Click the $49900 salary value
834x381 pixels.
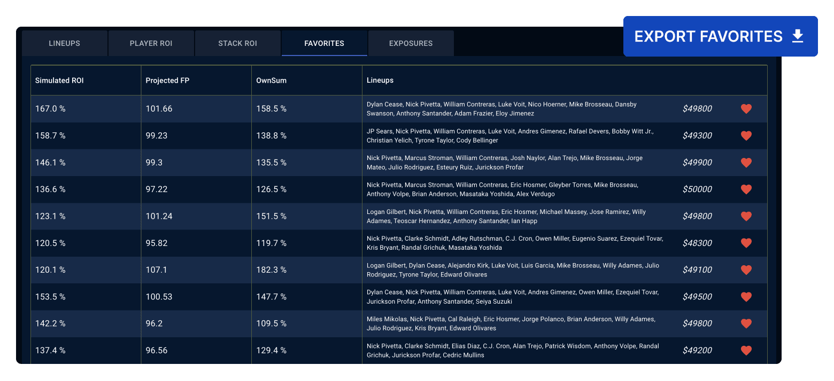pyautogui.click(x=697, y=162)
